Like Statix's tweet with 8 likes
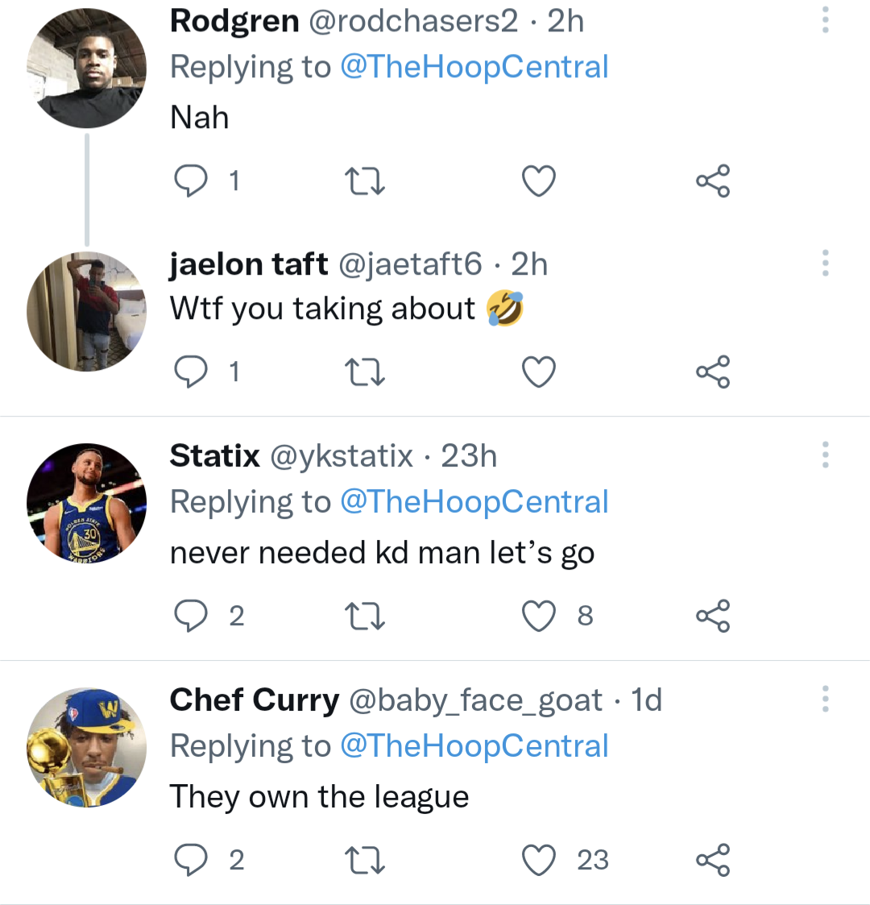This screenshot has height=905, width=870. (539, 616)
